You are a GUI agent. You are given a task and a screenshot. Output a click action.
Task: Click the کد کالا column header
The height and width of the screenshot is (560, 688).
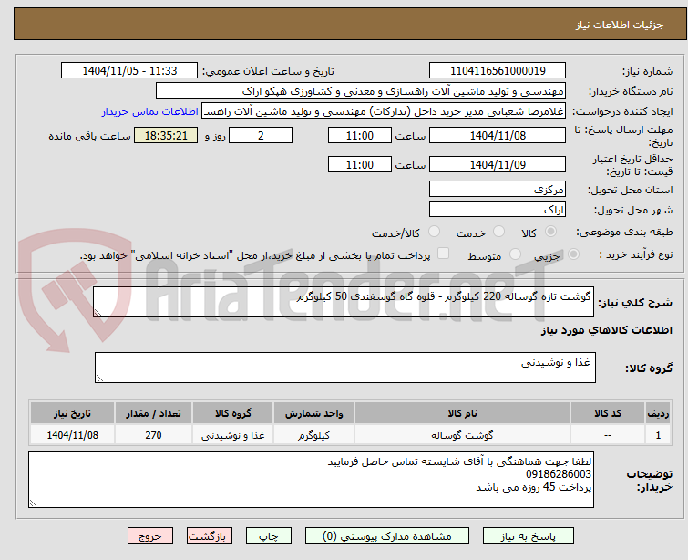(608, 413)
